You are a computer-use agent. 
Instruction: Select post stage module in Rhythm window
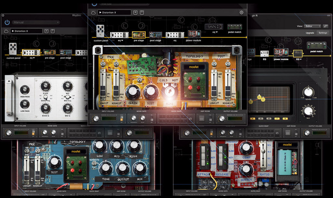pyautogui.click(x=66, y=52)
